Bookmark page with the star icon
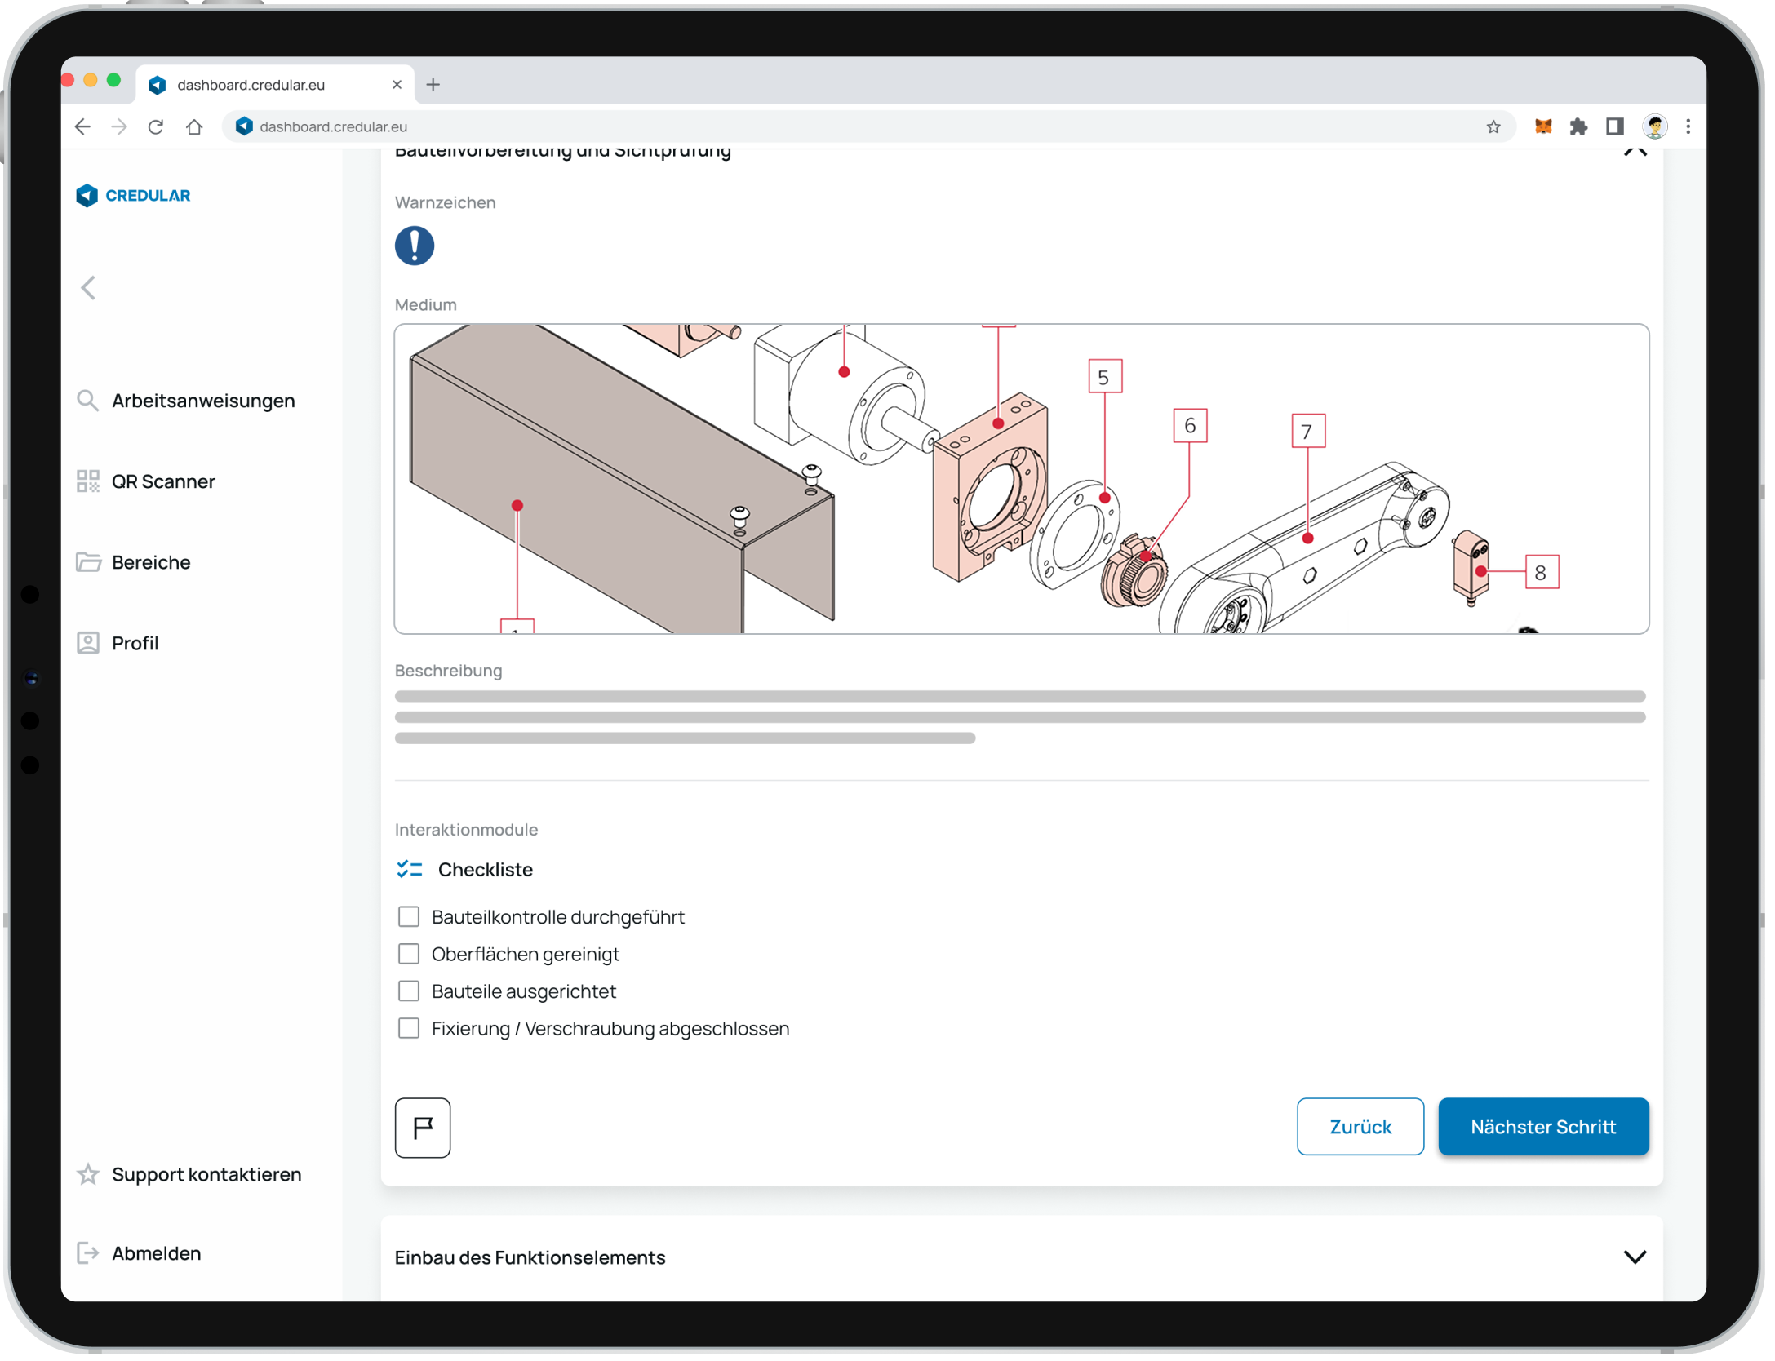Image resolution: width=1775 pixels, height=1361 pixels. coord(1493,126)
